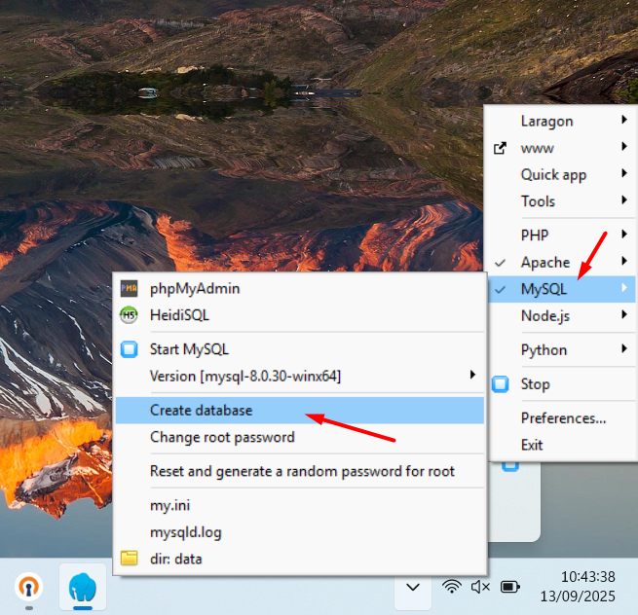The image size is (638, 615).
Task: Click the Wi-Fi network tray icon
Action: click(451, 587)
